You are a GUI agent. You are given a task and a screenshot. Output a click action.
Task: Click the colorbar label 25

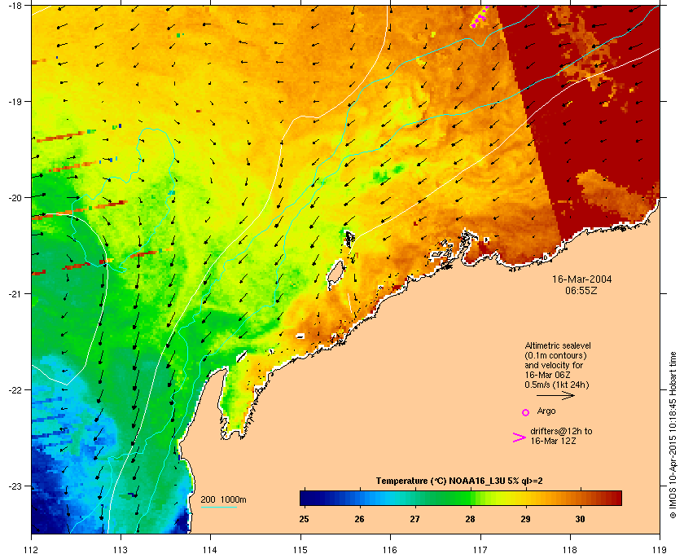click(304, 519)
